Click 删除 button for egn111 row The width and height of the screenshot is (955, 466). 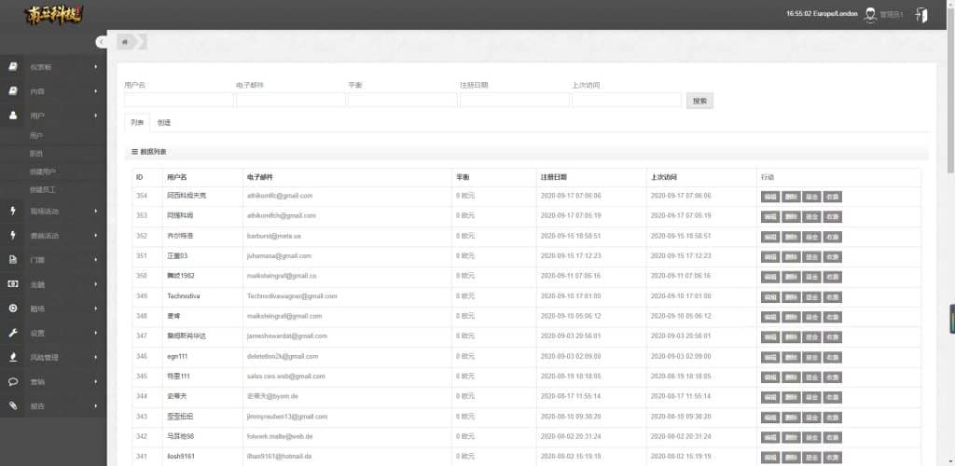[x=791, y=357]
